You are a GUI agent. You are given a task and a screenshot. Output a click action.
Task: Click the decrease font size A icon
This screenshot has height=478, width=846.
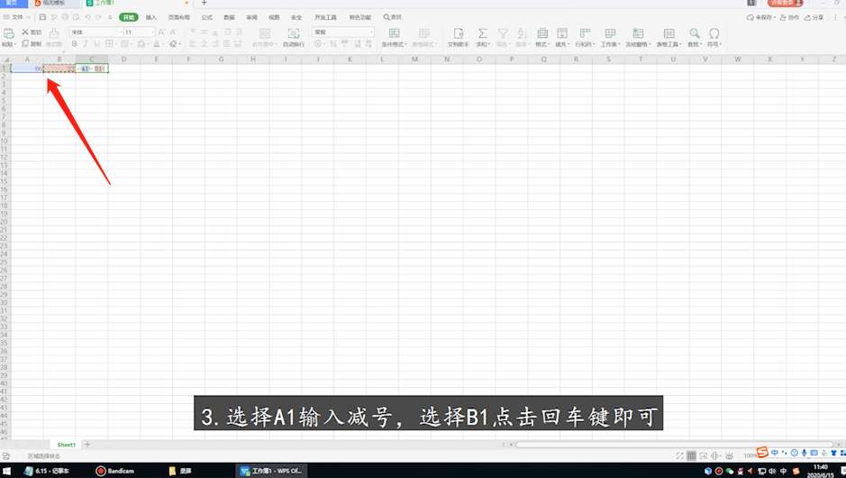coord(173,32)
